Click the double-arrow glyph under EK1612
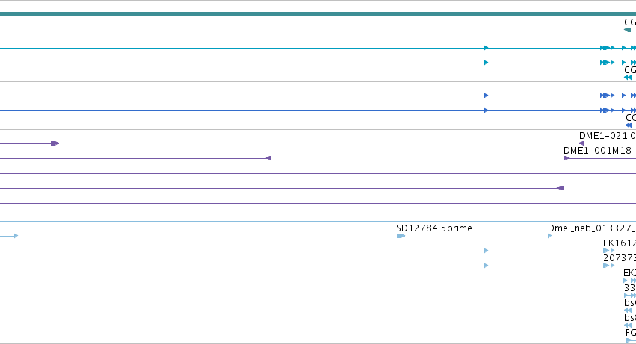Image resolution: width=636 pixels, height=344 pixels. pyautogui.click(x=609, y=251)
